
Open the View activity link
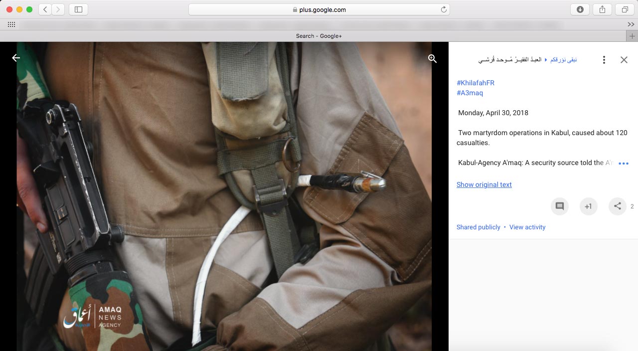pyautogui.click(x=527, y=227)
